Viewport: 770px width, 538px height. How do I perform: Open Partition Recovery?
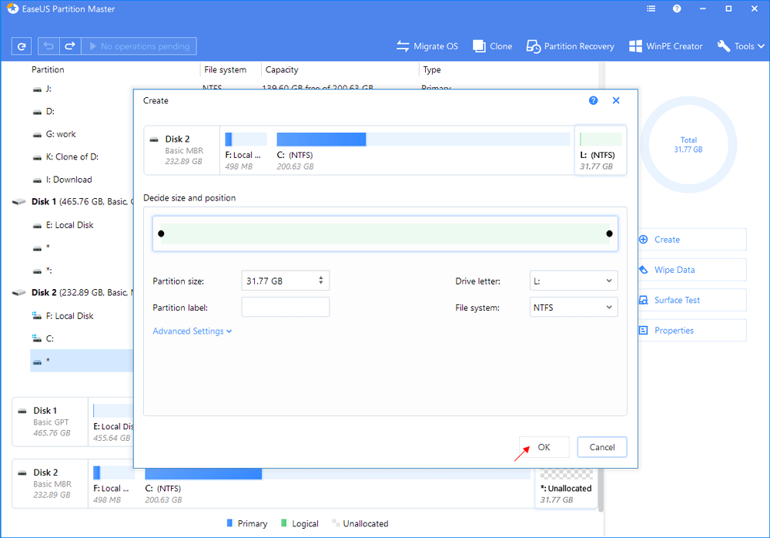pos(570,46)
